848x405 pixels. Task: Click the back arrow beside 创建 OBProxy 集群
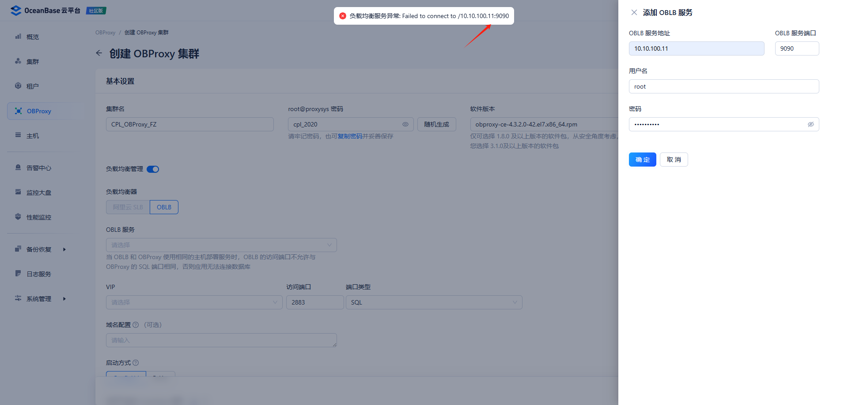(x=99, y=53)
